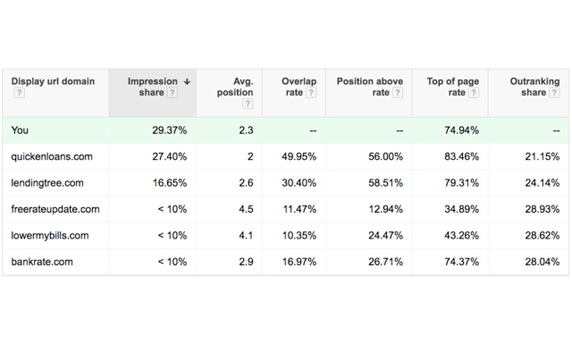Click Impression share help question mark
572x343 pixels.
coord(172,93)
